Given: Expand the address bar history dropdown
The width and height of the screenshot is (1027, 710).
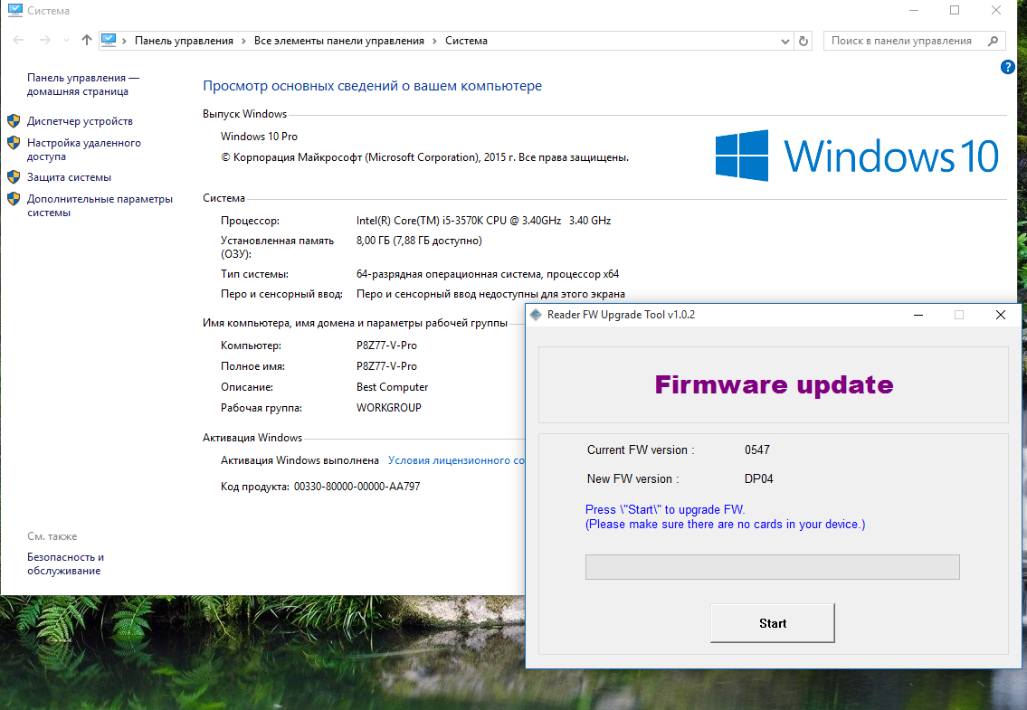Looking at the screenshot, I should tap(785, 42).
